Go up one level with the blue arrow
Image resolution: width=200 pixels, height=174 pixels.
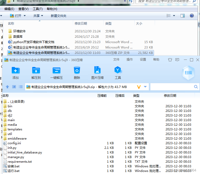[x=7, y=87]
